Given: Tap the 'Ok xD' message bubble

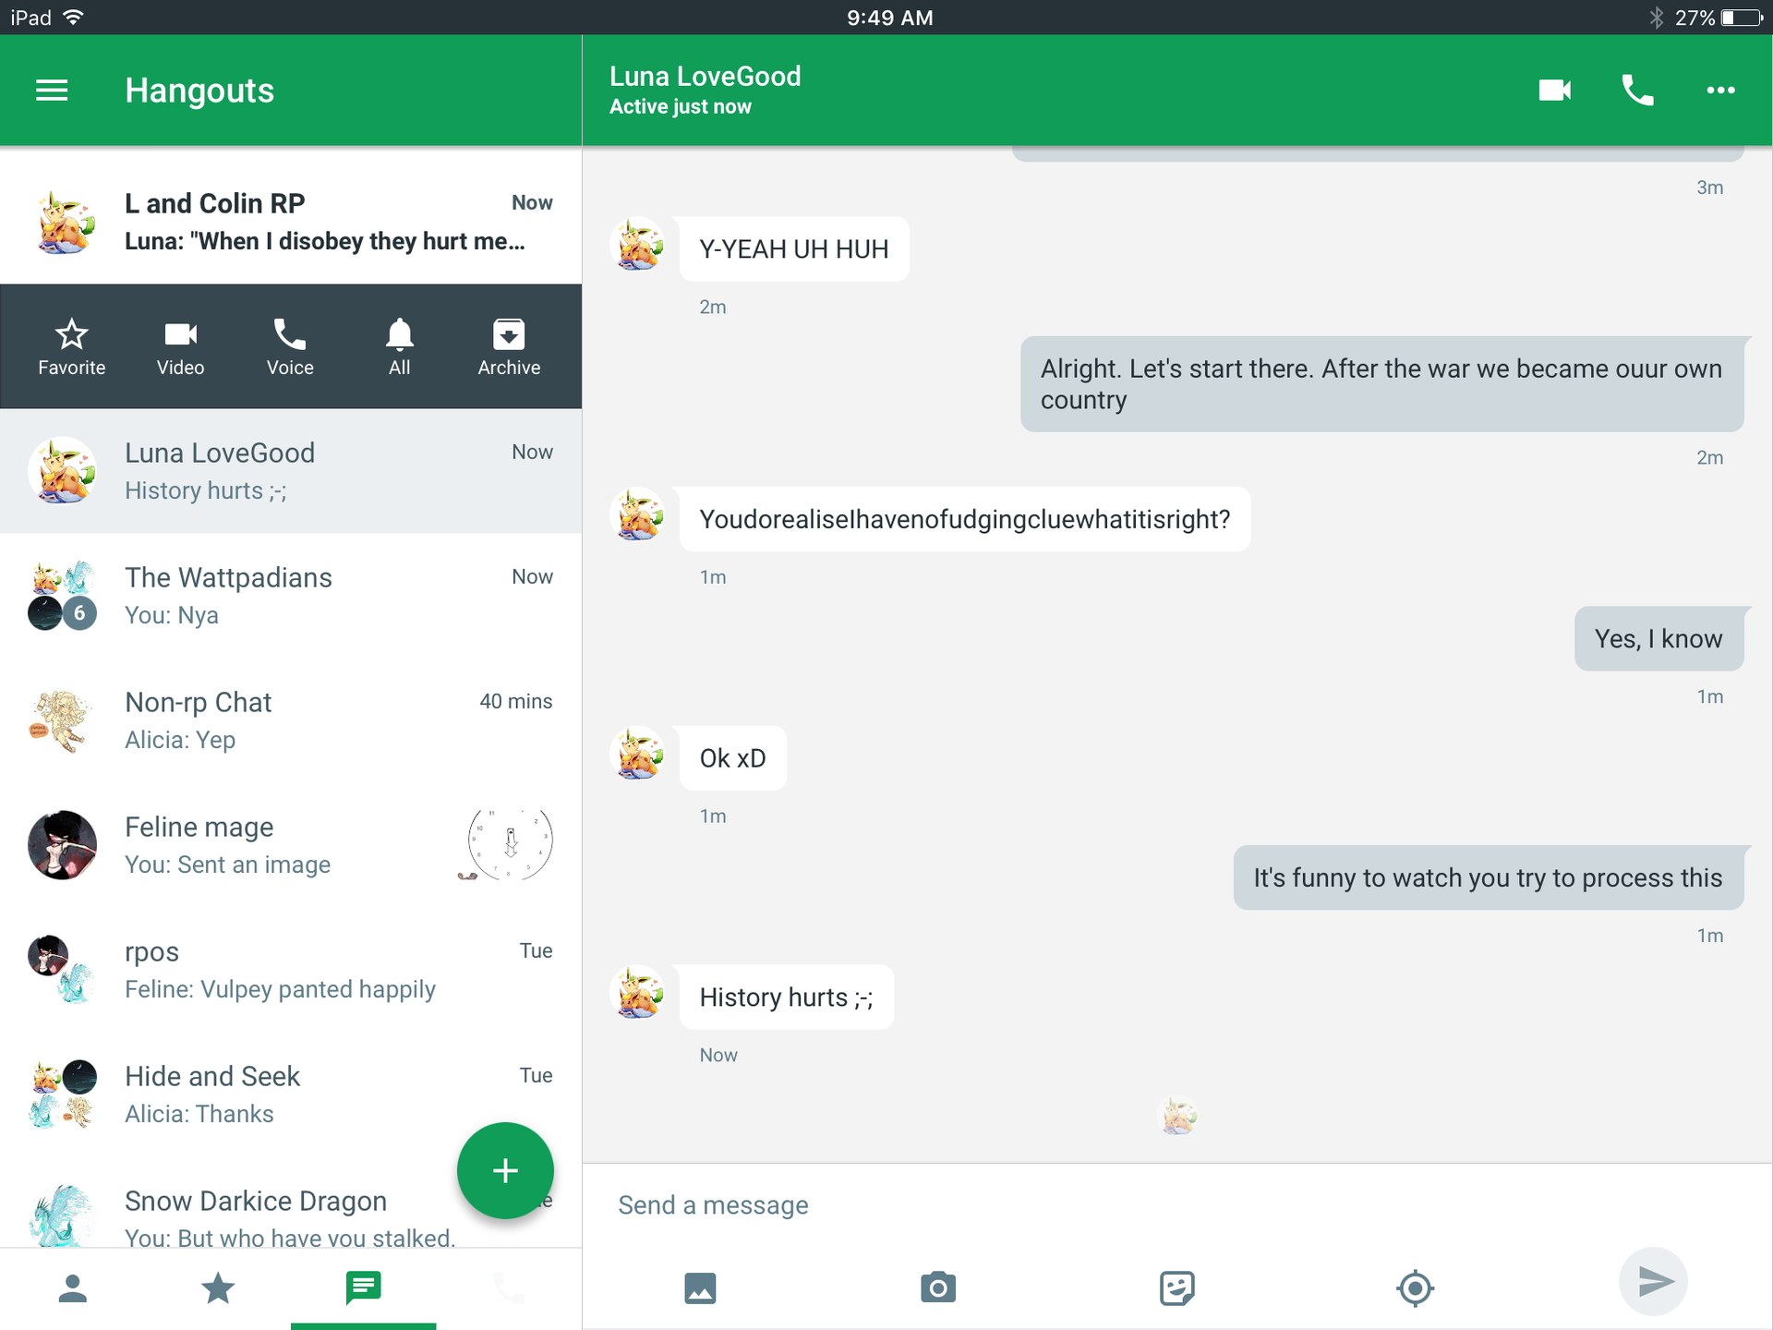Looking at the screenshot, I should pos(733,758).
